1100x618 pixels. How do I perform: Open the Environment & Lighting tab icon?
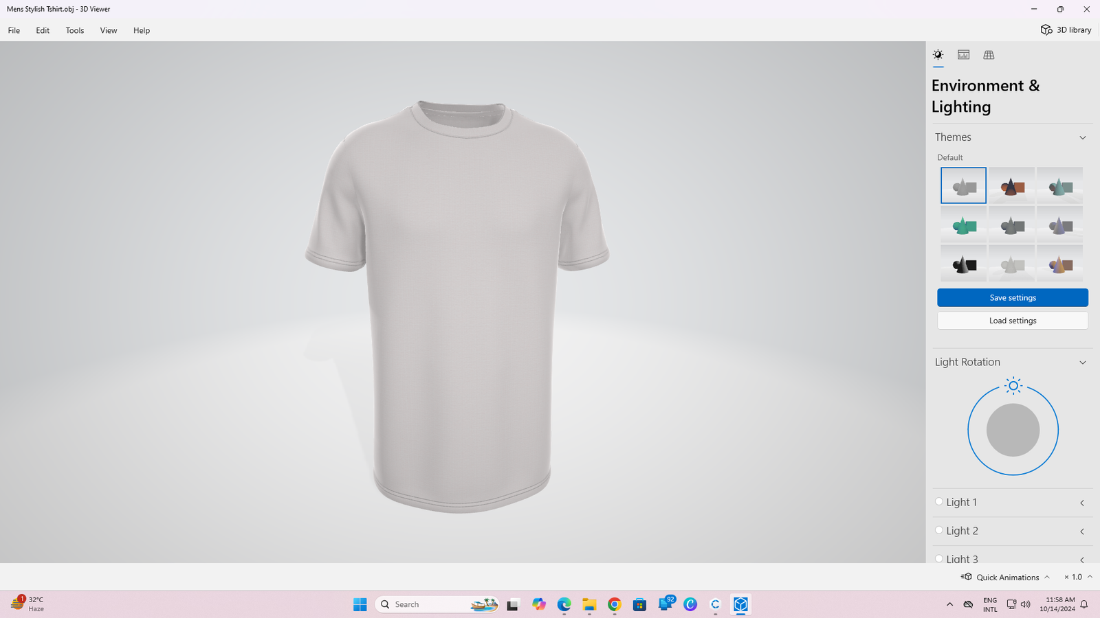(938, 55)
